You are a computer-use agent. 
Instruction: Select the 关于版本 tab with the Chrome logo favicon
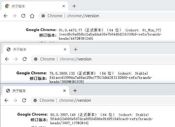[x=30, y=6]
